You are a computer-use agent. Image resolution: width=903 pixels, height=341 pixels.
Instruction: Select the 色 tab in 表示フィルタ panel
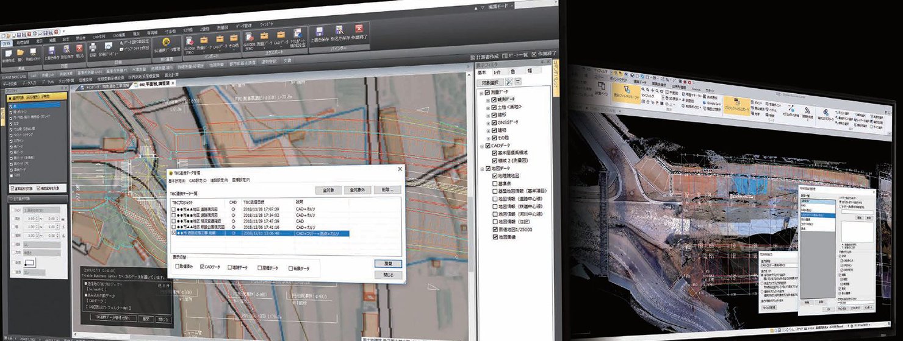(x=513, y=72)
